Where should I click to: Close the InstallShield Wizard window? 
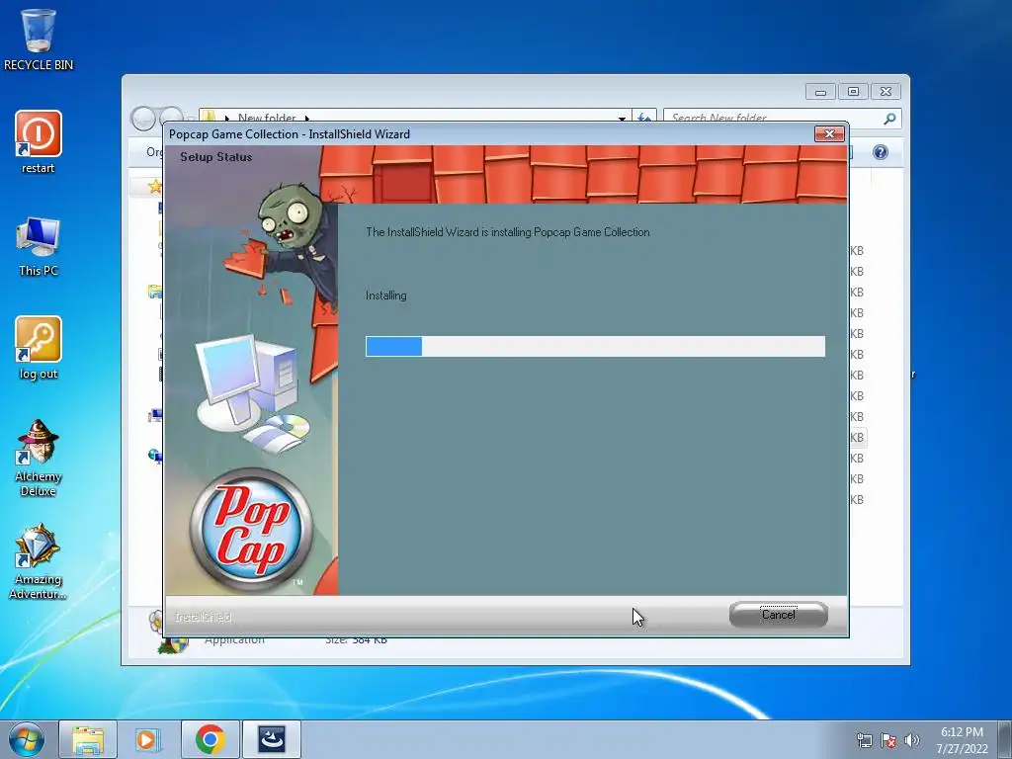[829, 133]
